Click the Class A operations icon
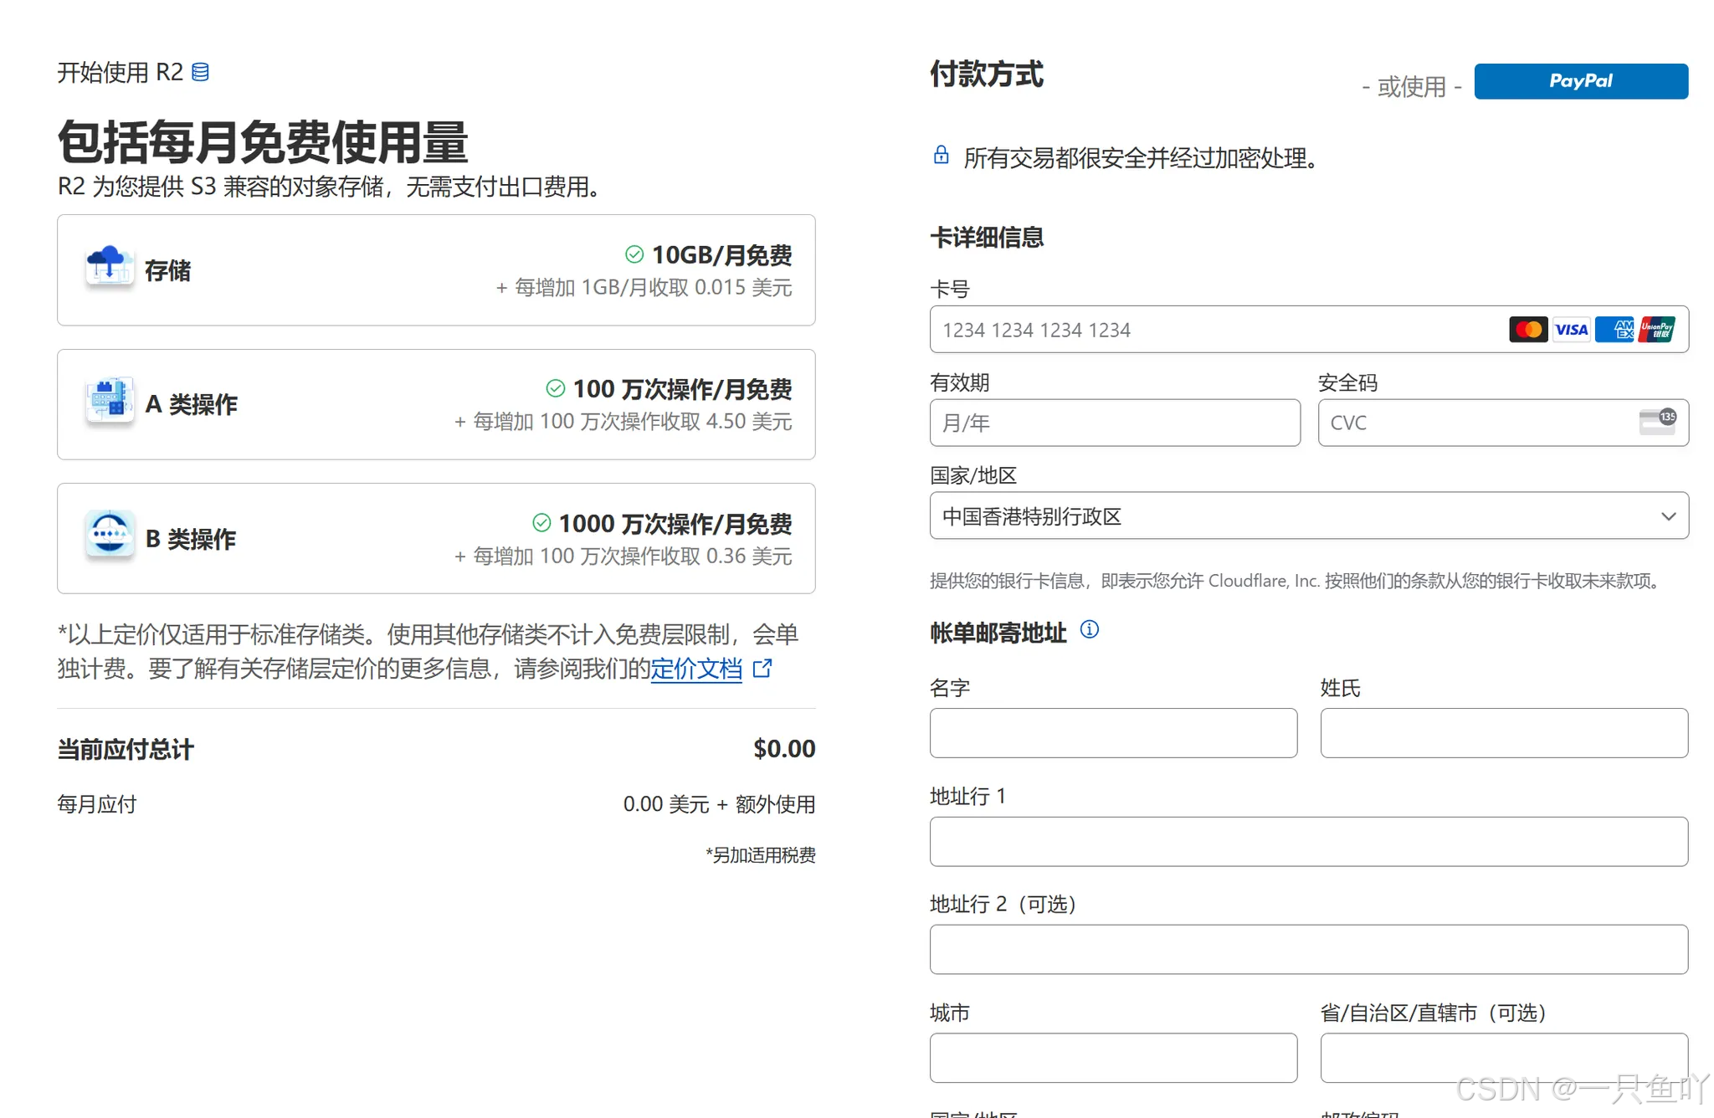 pyautogui.click(x=110, y=401)
